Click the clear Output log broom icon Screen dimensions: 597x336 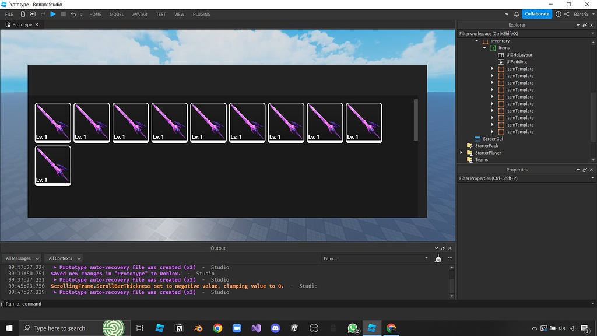click(438, 259)
